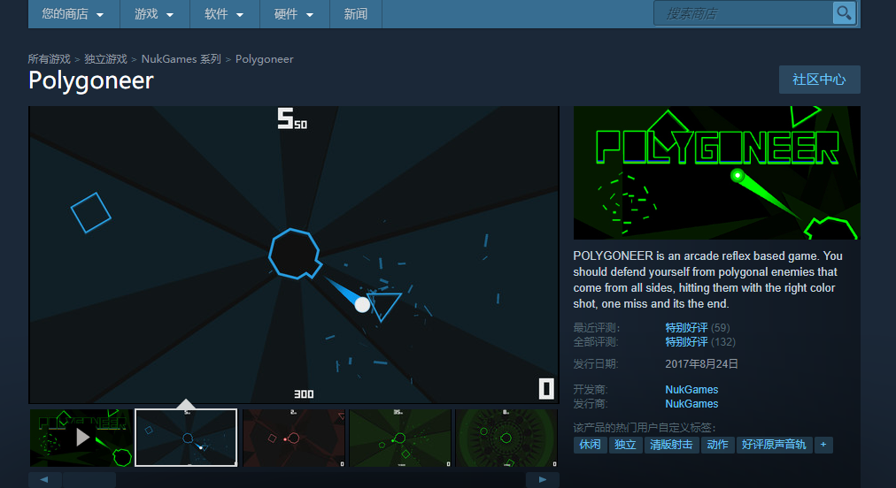Open the 您的商店 dropdown menu
Viewport: 896px width, 488px height.
tap(73, 14)
